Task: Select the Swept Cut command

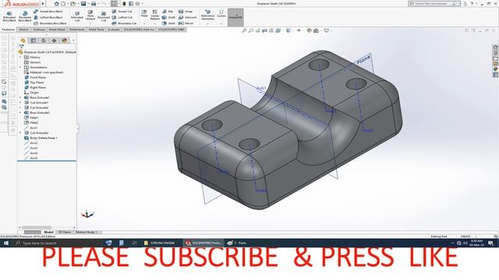Action: [x=122, y=12]
